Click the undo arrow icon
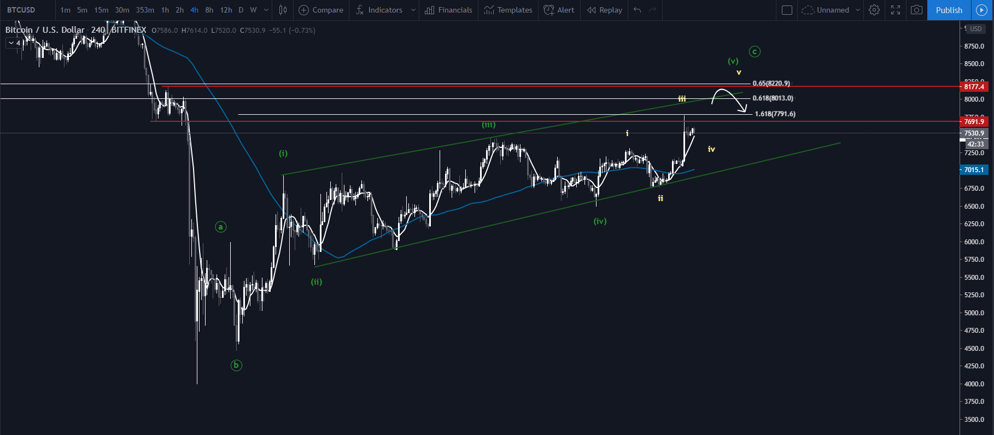The width and height of the screenshot is (994, 435). pos(638,10)
